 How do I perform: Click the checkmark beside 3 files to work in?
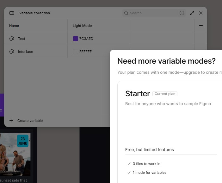129,164
